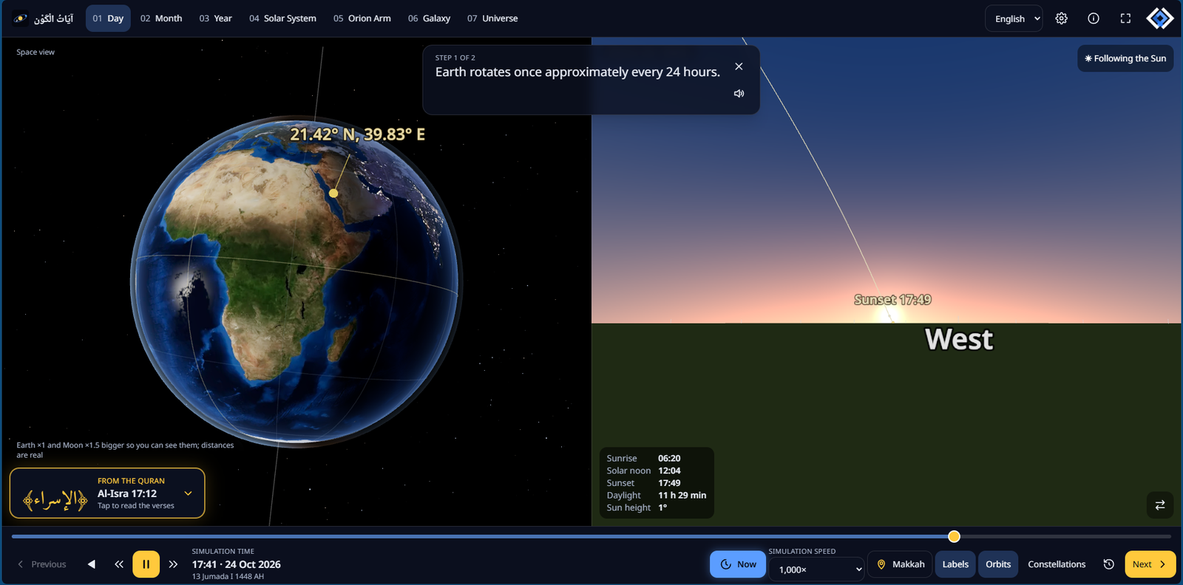Toggle Constellations display
This screenshot has height=585, width=1183.
click(x=1057, y=564)
